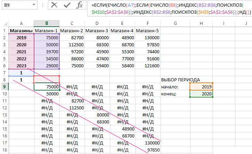Click the Магазины header cell
The width and height of the screenshot is (252, 154).
point(21,31)
